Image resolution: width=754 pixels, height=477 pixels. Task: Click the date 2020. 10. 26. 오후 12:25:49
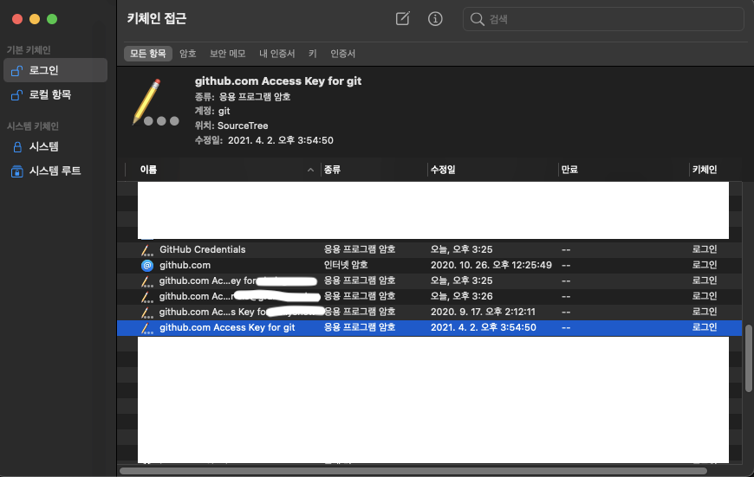click(x=491, y=265)
